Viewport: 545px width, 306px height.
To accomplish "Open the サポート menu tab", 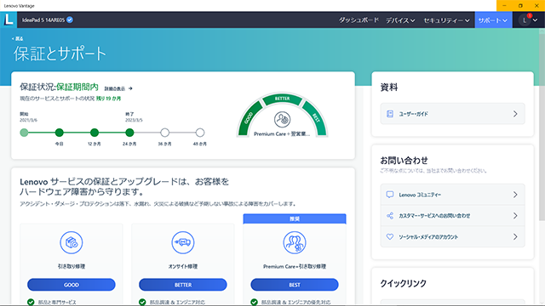I will point(493,20).
